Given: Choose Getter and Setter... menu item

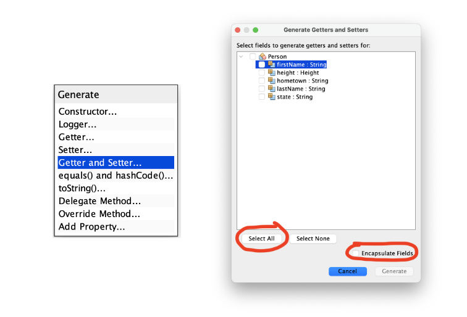Looking at the screenshot, I should pyautogui.click(x=116, y=162).
